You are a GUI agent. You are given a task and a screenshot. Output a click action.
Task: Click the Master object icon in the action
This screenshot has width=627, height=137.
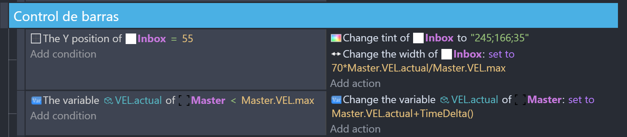coord(520,100)
